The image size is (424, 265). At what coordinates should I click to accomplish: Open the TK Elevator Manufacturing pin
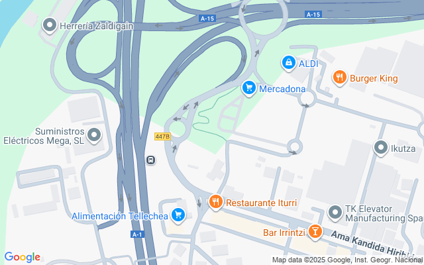tap(335, 213)
